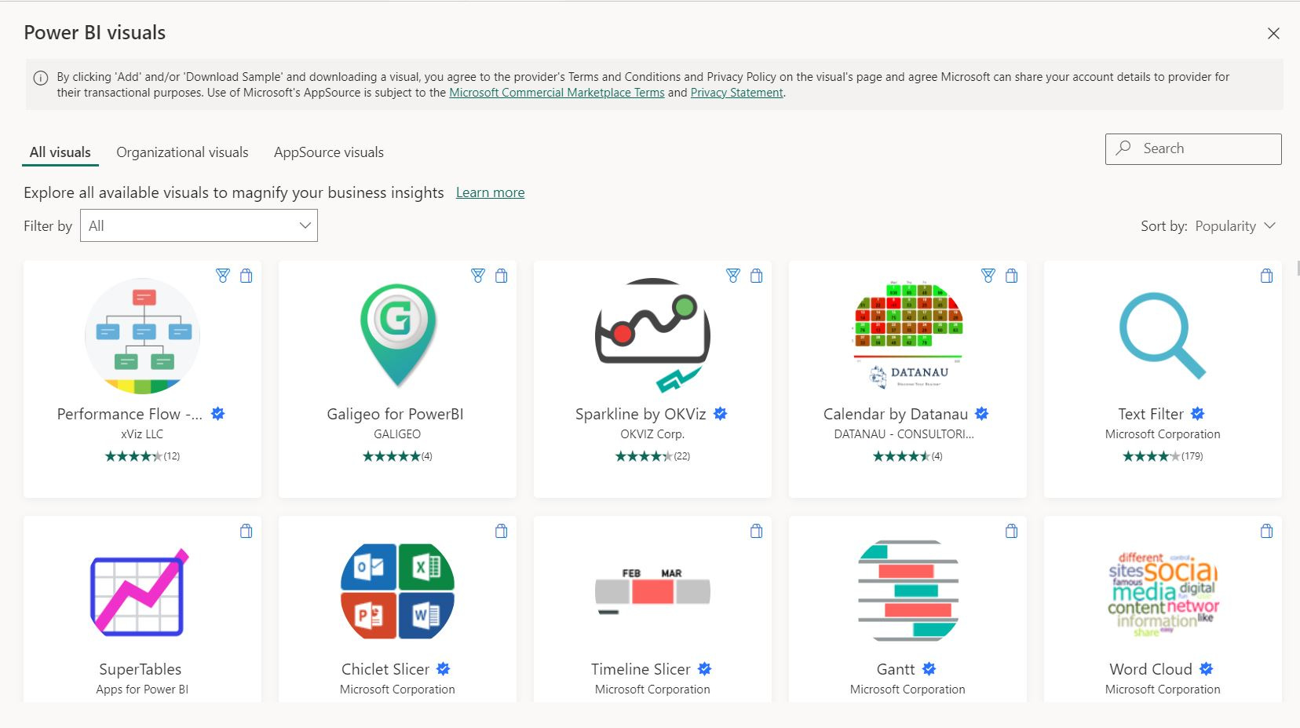Click the award badge icon on Performance Flow card
This screenshot has width=1300, height=728.
coord(223,276)
